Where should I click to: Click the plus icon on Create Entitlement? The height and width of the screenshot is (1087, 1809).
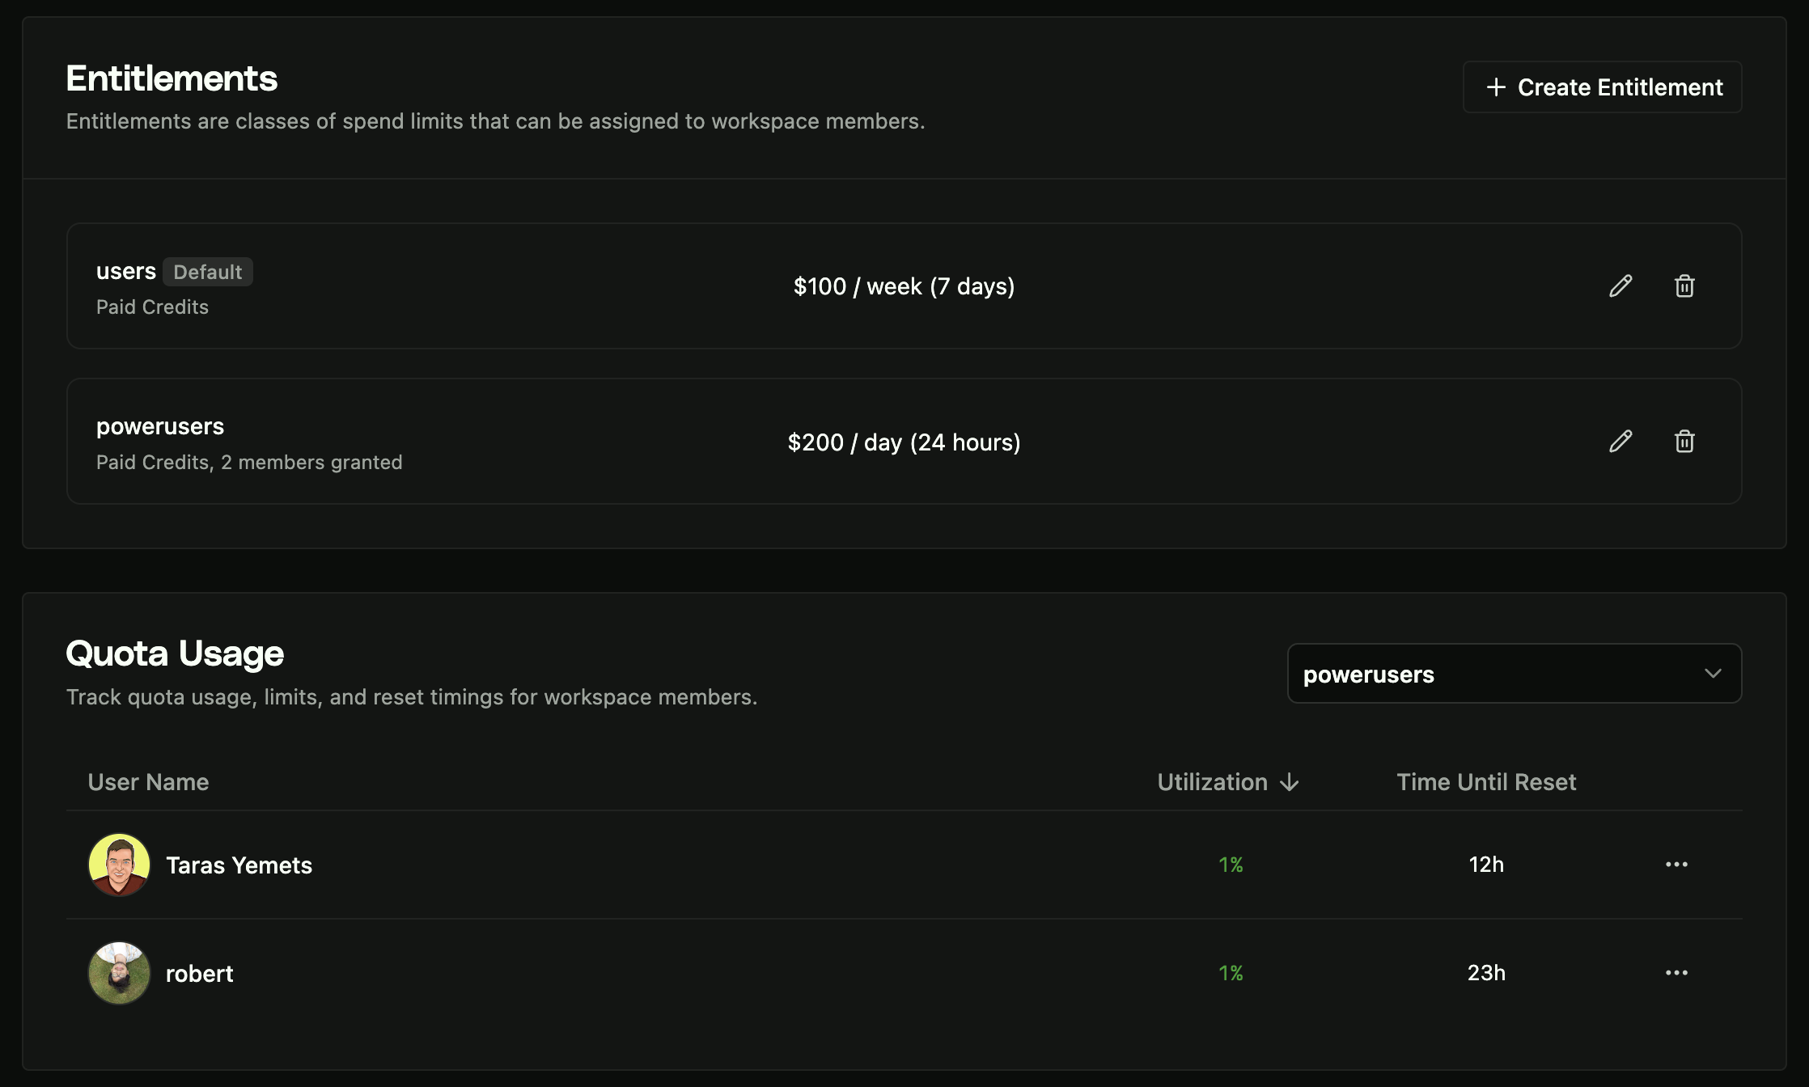[1496, 87]
